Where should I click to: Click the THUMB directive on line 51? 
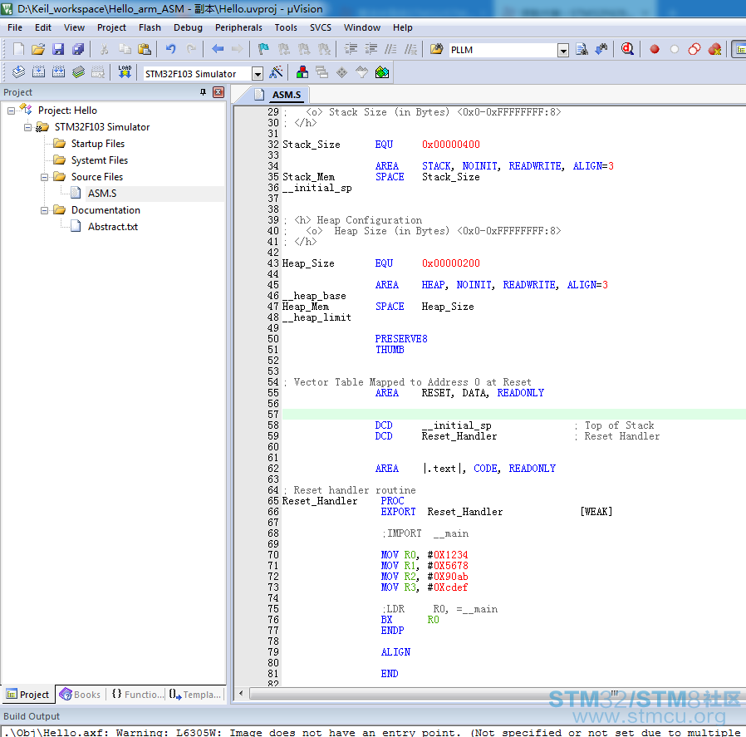pyautogui.click(x=390, y=350)
